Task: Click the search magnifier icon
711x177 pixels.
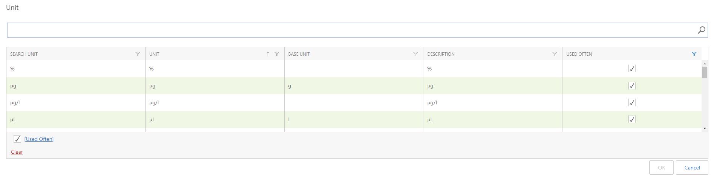Action: tap(701, 30)
